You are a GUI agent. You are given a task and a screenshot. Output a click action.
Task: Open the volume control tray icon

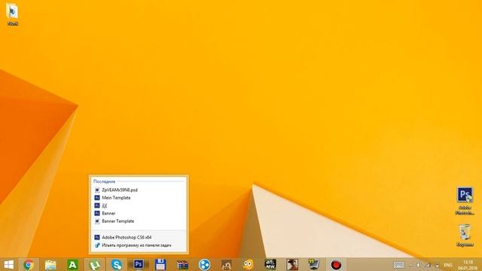click(x=419, y=265)
